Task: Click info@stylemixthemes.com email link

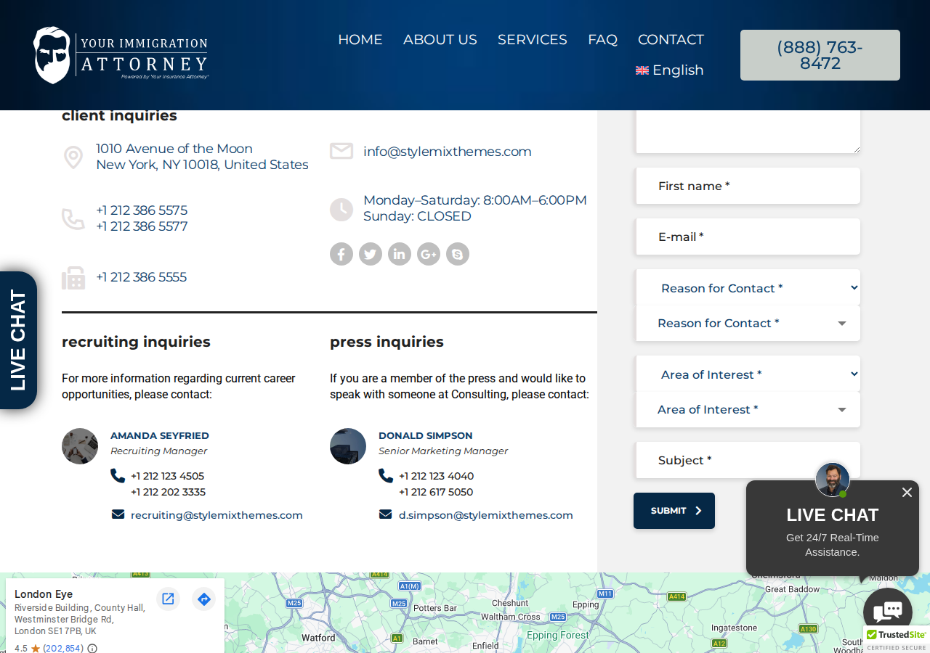Action: [448, 152]
